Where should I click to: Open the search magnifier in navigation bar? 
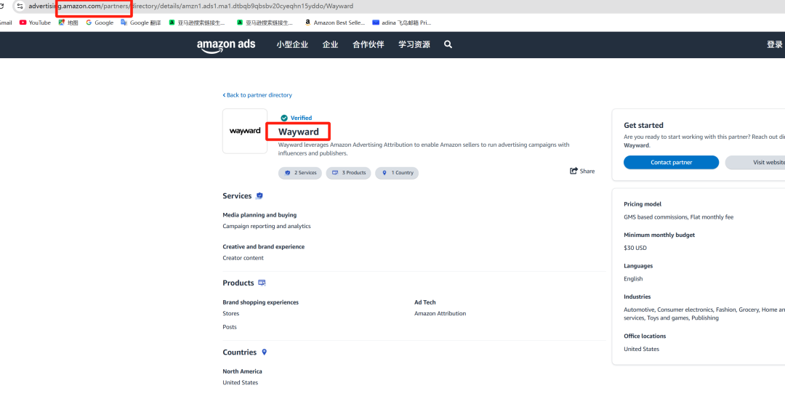(x=448, y=44)
